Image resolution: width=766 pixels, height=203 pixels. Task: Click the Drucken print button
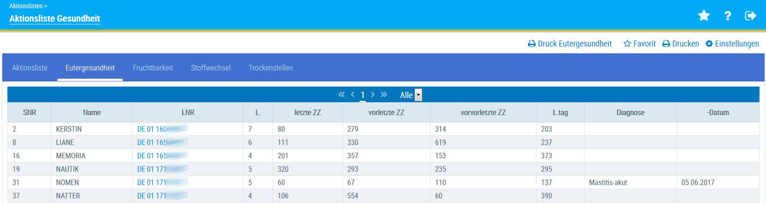pos(681,44)
